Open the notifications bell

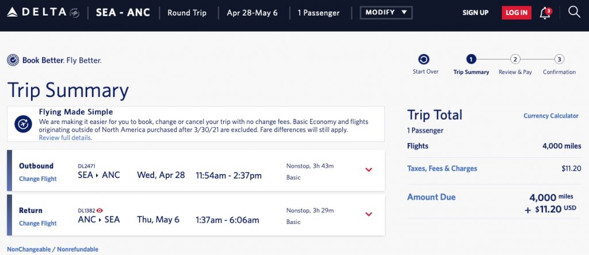[x=545, y=13]
